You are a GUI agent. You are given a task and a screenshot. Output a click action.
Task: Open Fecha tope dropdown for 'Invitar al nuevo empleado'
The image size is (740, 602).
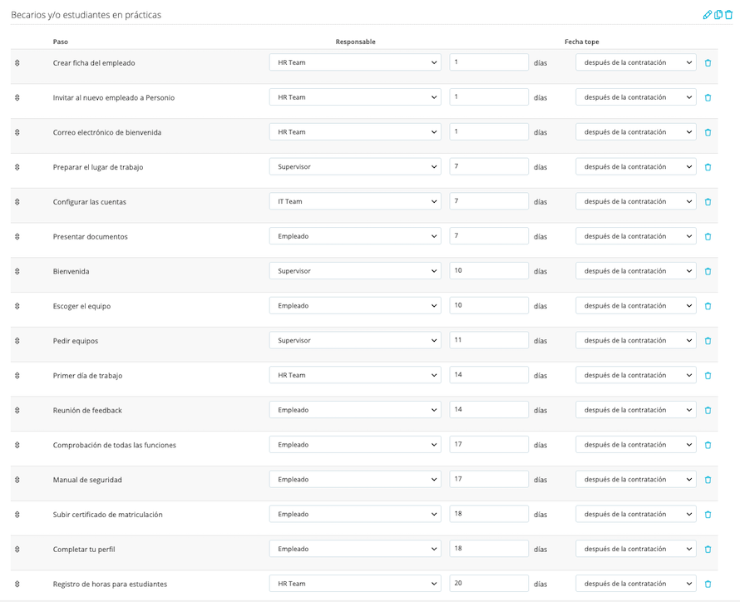[x=636, y=97]
